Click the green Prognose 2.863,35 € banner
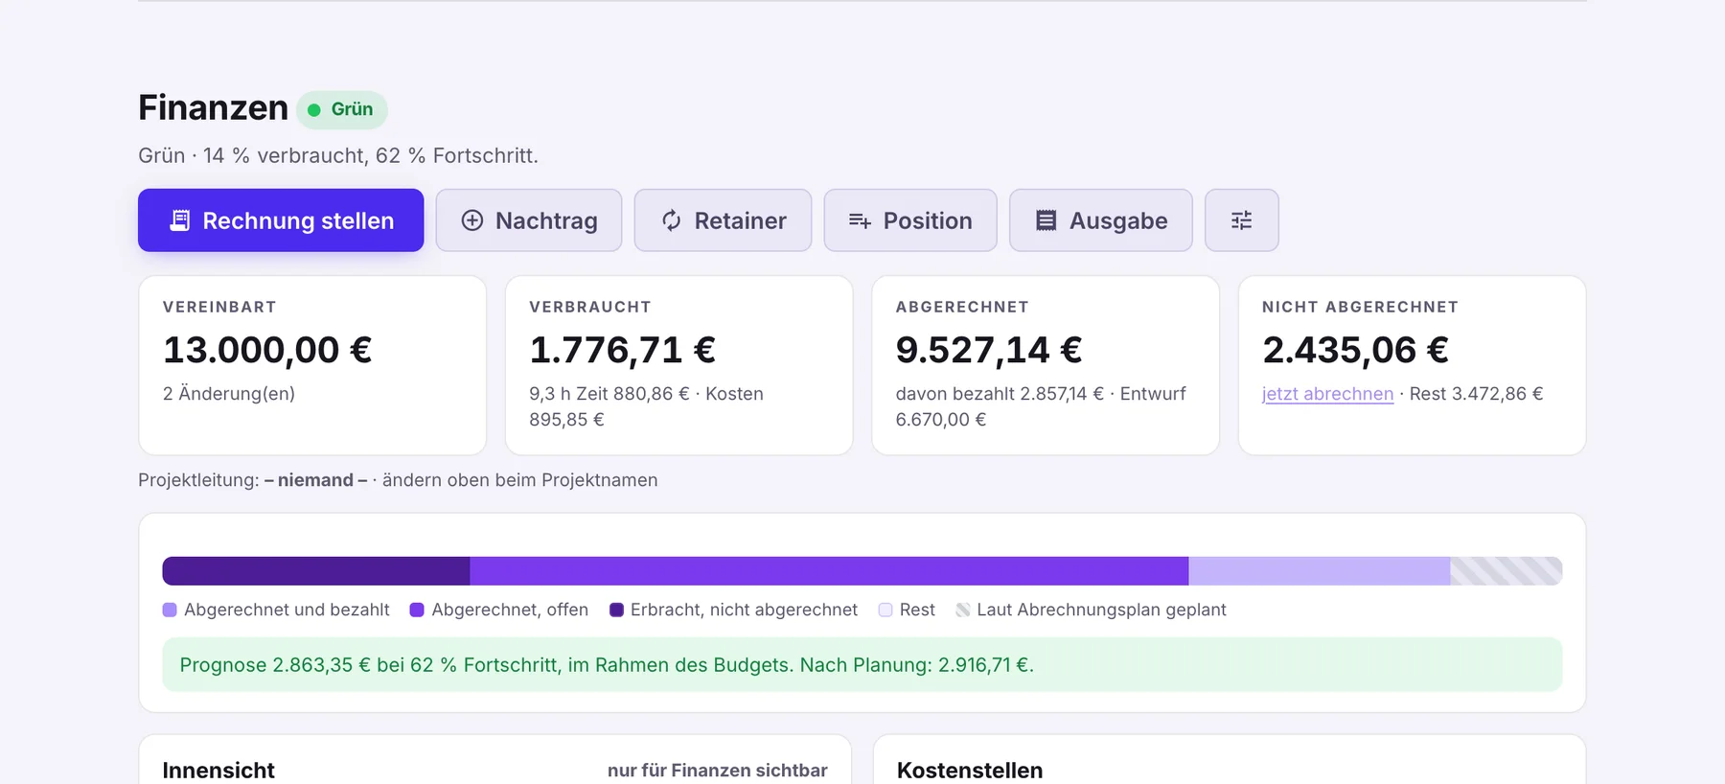Image resolution: width=1725 pixels, height=784 pixels. [862, 665]
